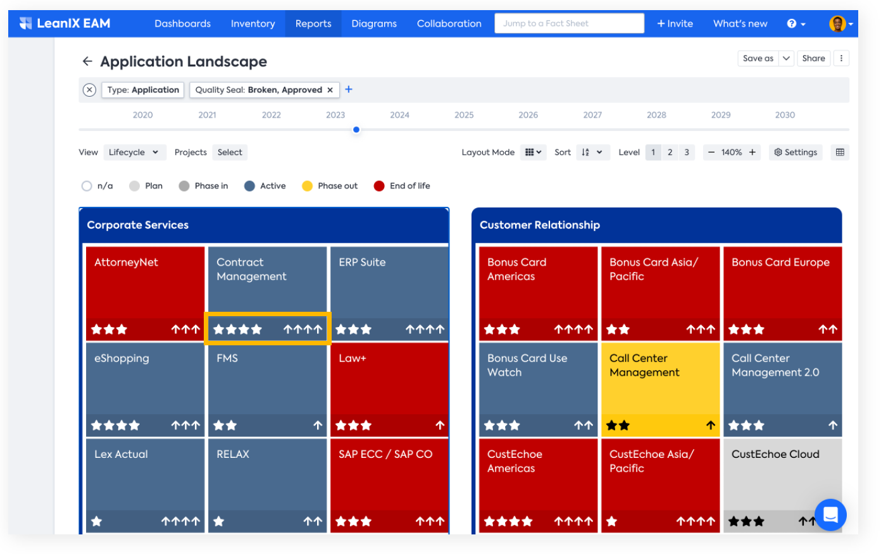Open the View Lifecycle dropdown
This screenshot has width=881, height=554.
135,152
